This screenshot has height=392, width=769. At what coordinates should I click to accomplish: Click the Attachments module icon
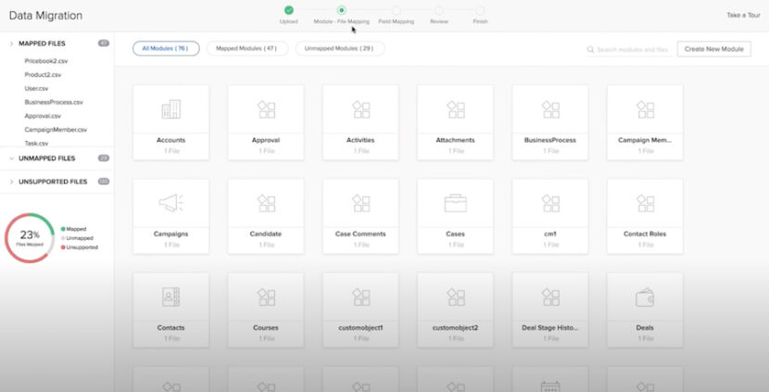455,109
